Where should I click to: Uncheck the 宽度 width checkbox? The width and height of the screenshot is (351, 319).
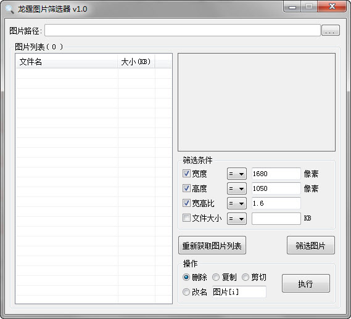point(186,173)
